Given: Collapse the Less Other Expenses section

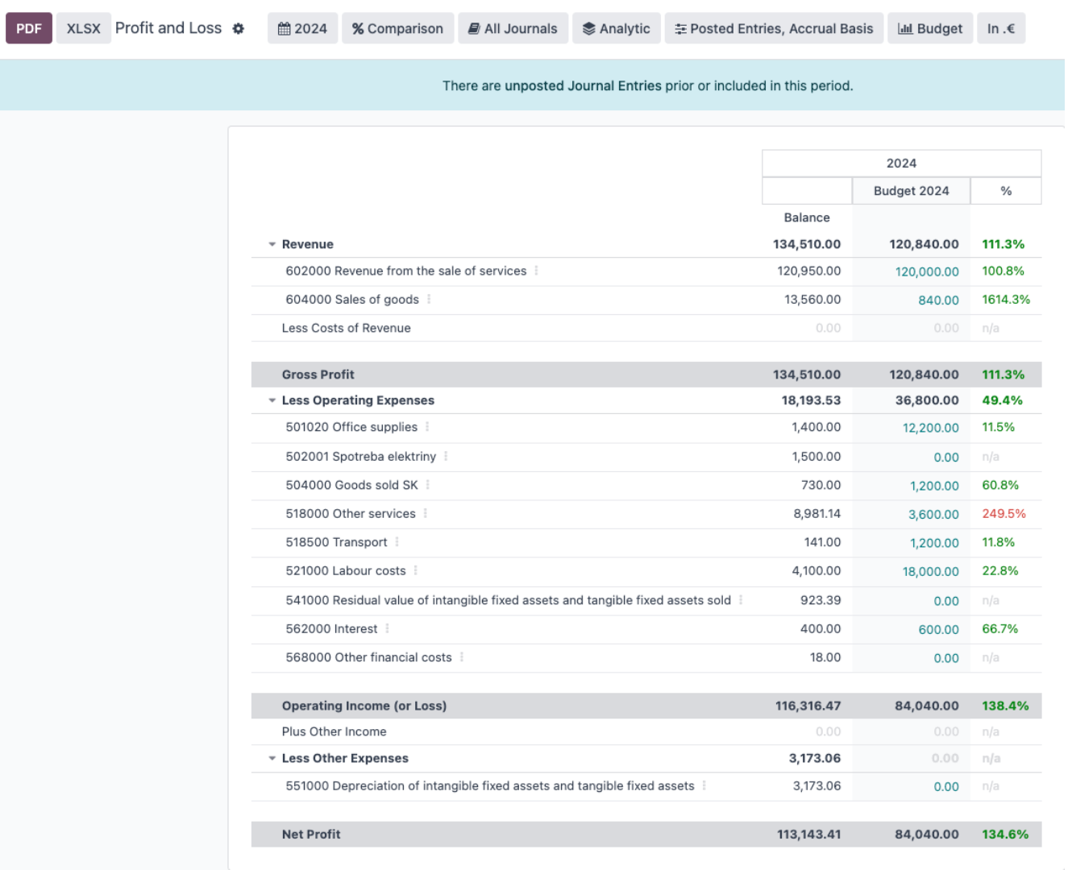Looking at the screenshot, I should pyautogui.click(x=272, y=759).
